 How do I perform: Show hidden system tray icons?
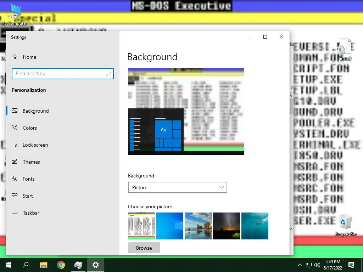pos(300,265)
